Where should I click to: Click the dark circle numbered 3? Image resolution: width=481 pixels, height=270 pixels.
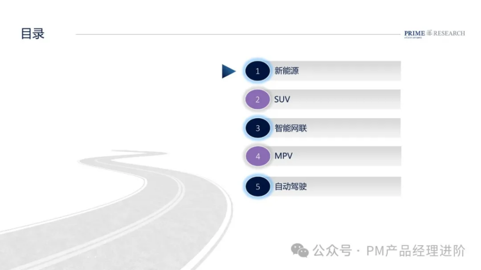pyautogui.click(x=257, y=128)
